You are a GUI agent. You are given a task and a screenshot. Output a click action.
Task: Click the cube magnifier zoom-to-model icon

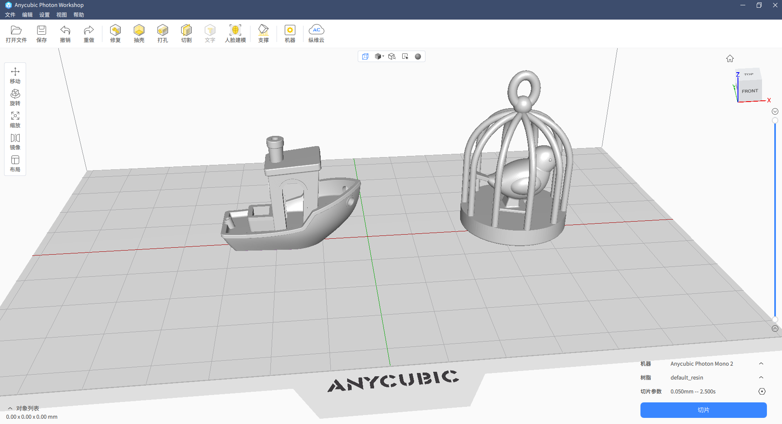tap(392, 56)
